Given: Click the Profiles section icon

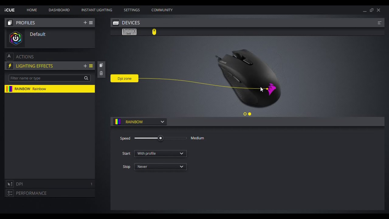Looking at the screenshot, I should 10,23.
